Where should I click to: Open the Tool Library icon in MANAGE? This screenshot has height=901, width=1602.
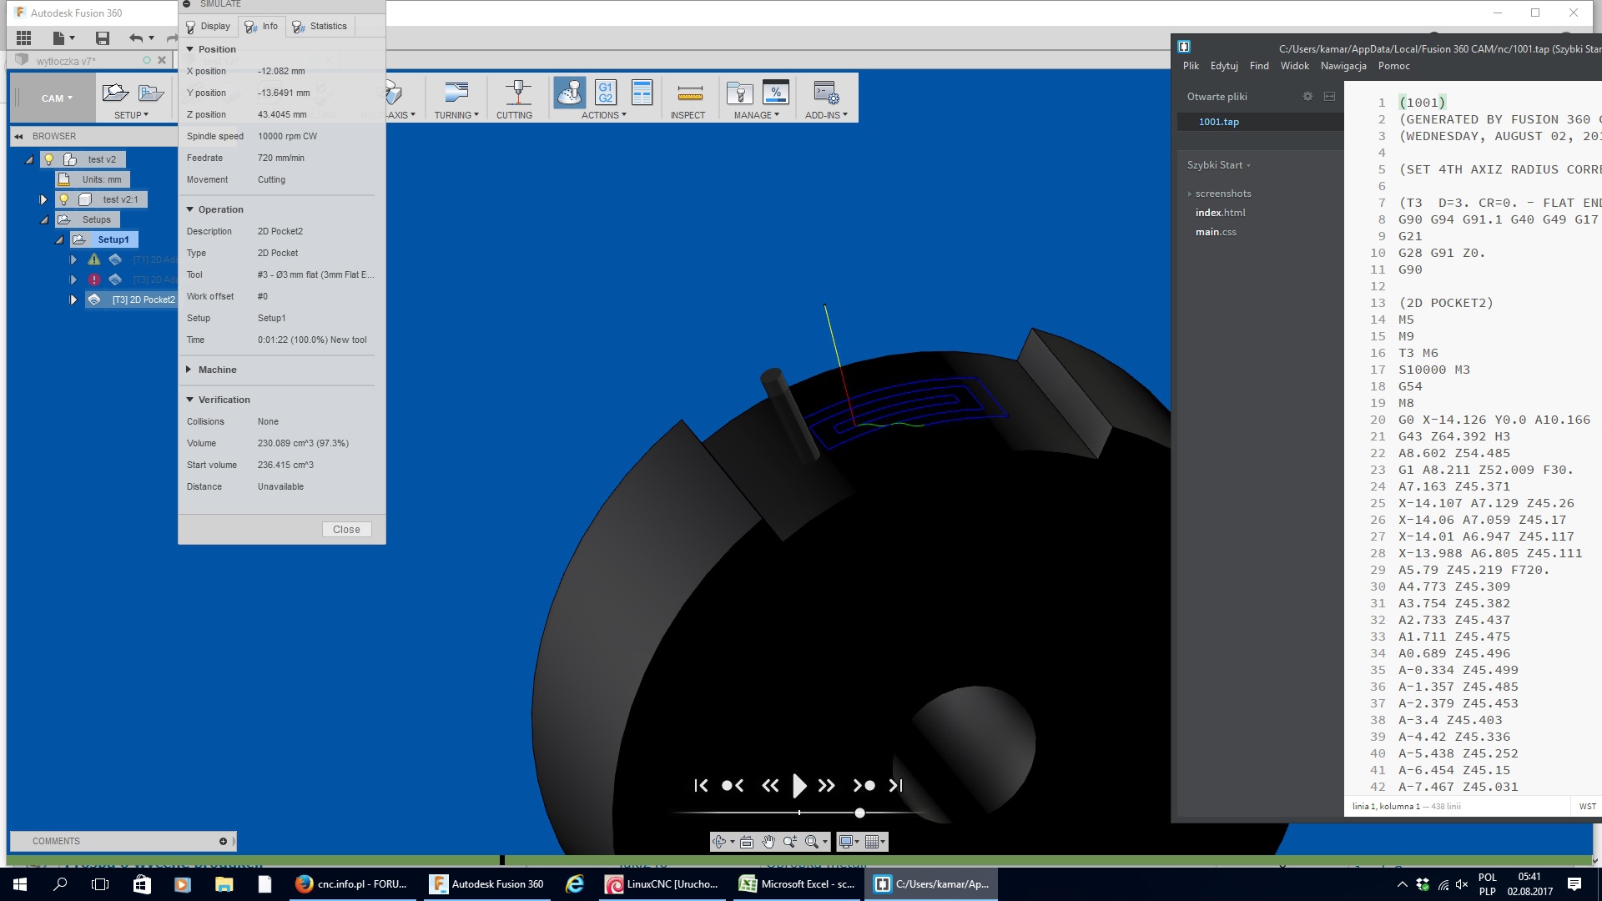point(739,93)
